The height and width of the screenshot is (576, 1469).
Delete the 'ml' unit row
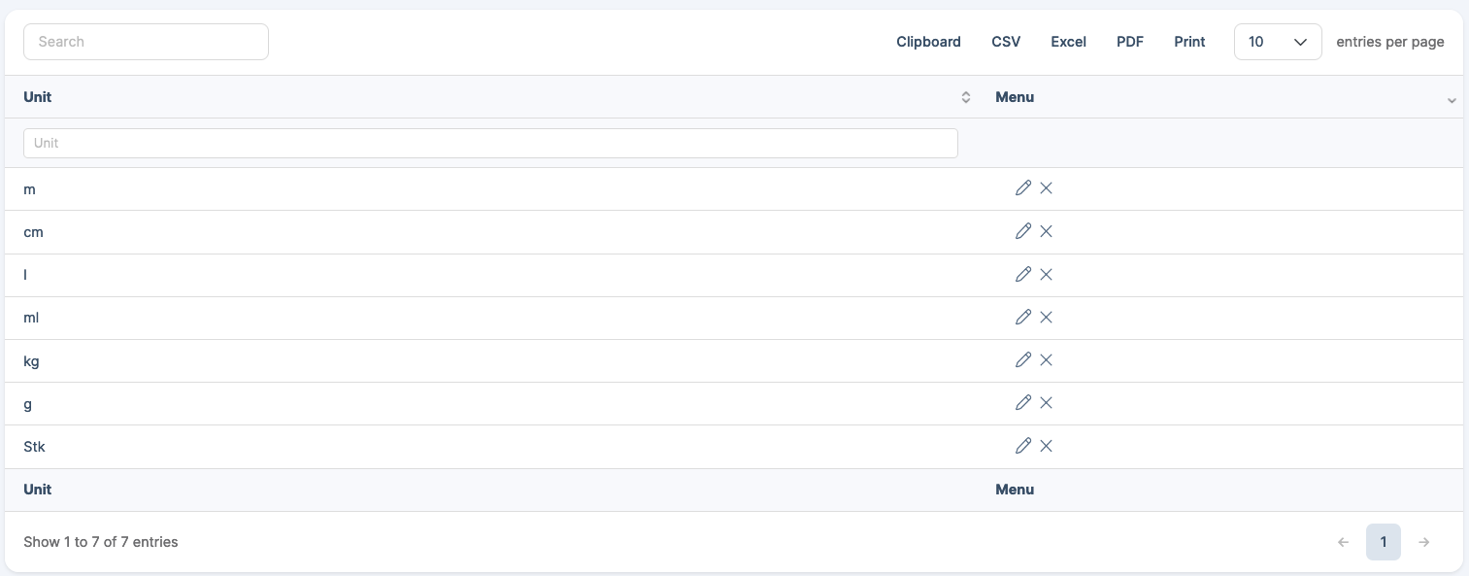pos(1046,317)
